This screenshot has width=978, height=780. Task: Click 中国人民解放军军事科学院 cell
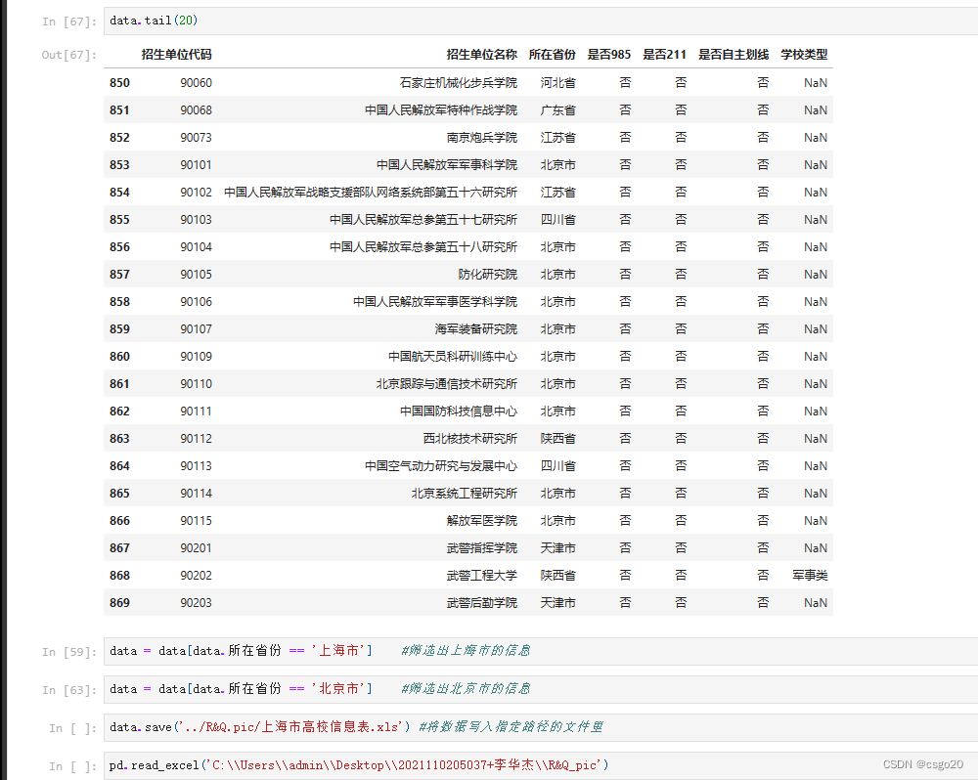pos(447,165)
